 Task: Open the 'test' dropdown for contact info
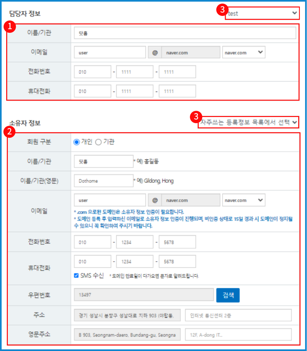point(262,14)
